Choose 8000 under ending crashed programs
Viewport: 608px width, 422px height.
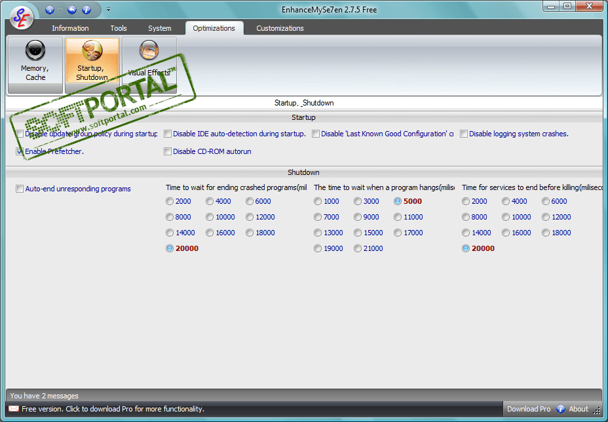pyautogui.click(x=178, y=217)
